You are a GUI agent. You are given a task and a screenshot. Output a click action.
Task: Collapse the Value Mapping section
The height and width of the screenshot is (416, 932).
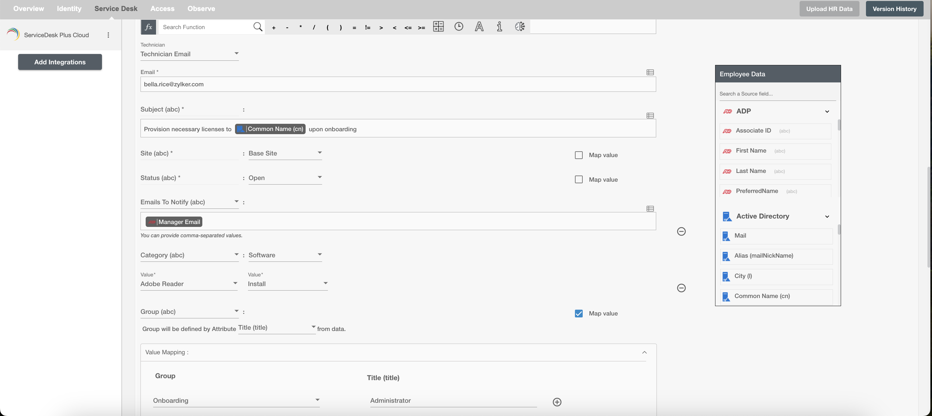(644, 352)
